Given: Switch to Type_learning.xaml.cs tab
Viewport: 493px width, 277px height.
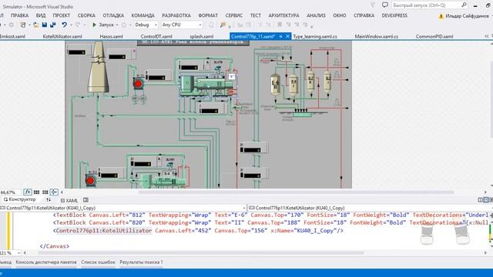Looking at the screenshot, I should coord(315,36).
